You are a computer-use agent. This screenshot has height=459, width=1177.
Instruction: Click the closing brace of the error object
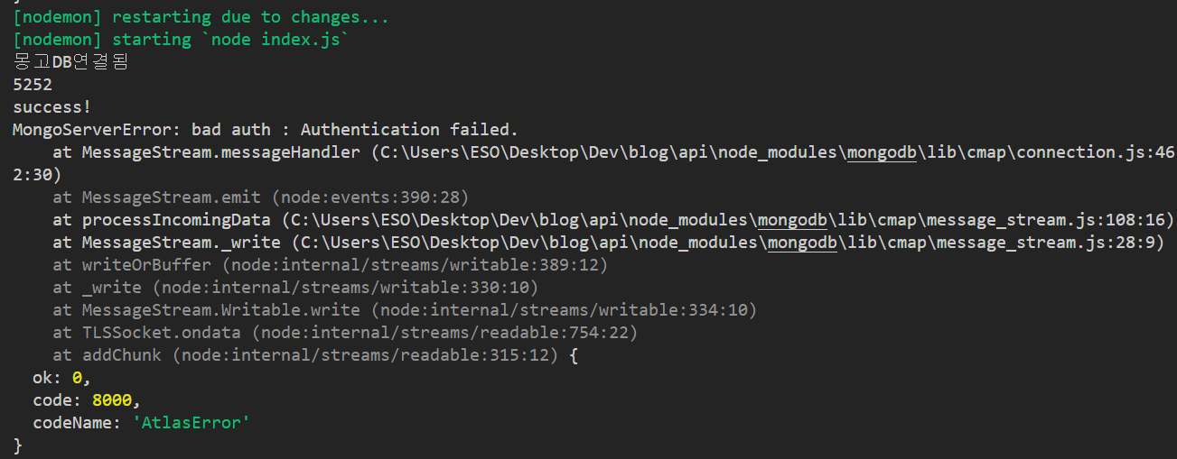click(x=18, y=445)
